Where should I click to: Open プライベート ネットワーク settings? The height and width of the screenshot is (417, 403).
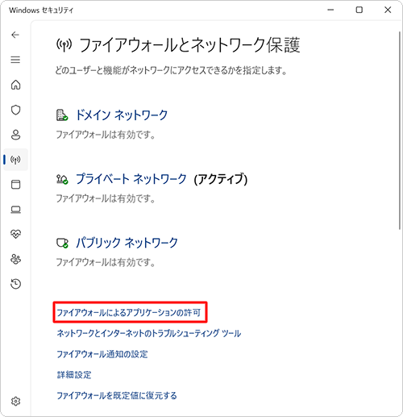click(x=131, y=179)
